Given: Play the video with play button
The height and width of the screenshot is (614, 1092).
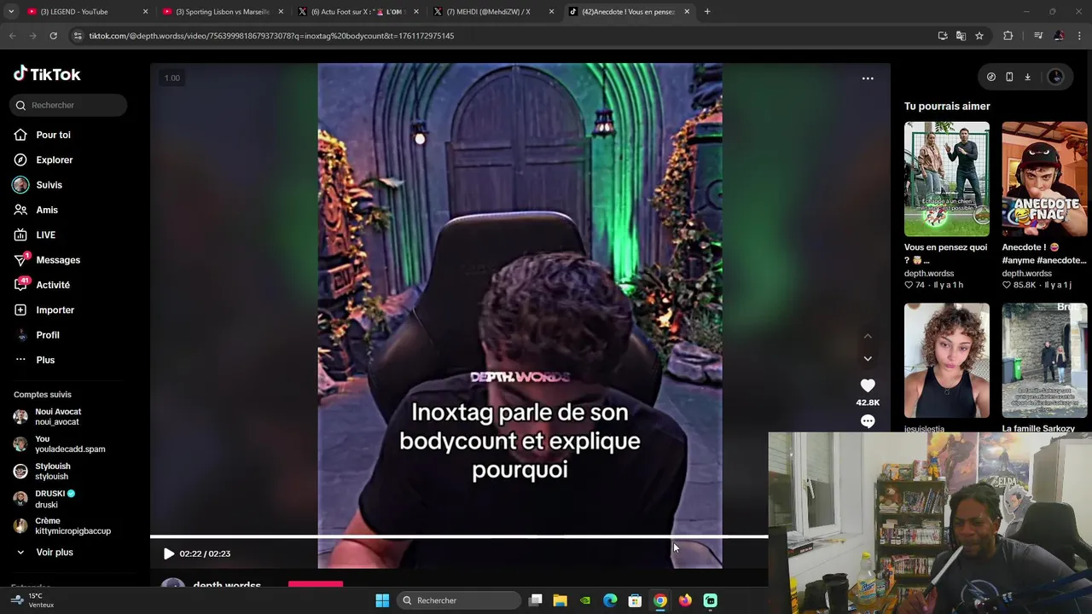Looking at the screenshot, I should click(x=169, y=553).
